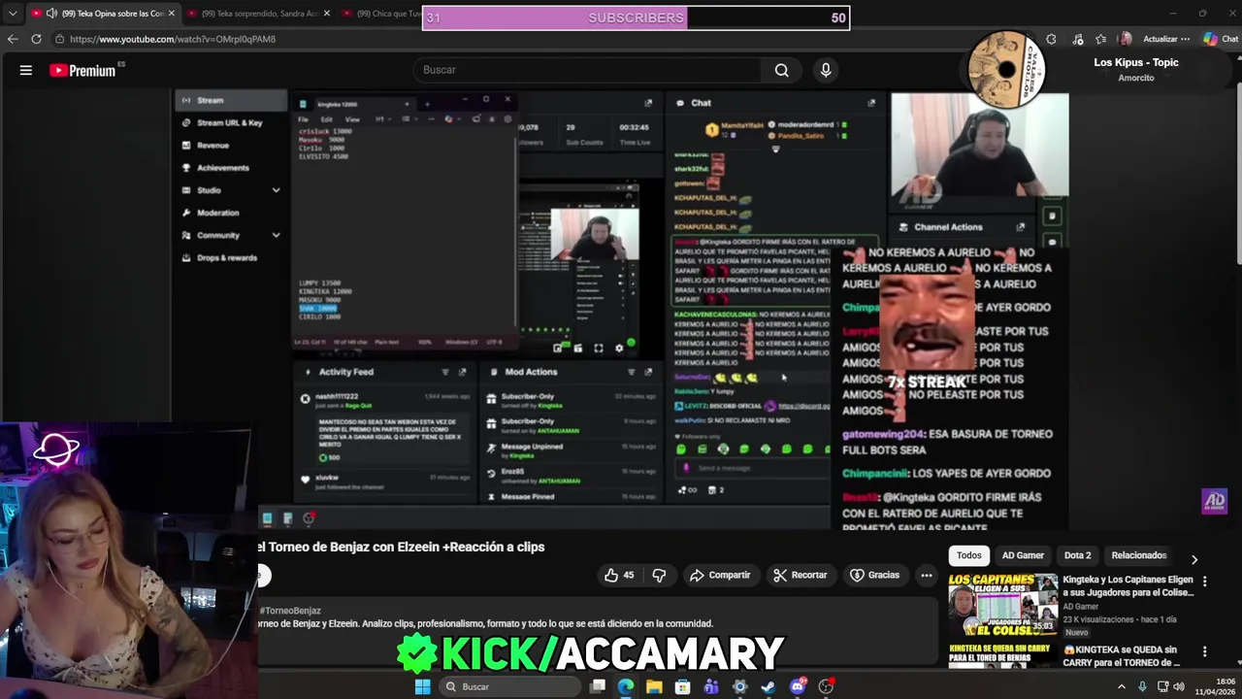Select Stream URL & Key in Kick sidebar

[230, 122]
